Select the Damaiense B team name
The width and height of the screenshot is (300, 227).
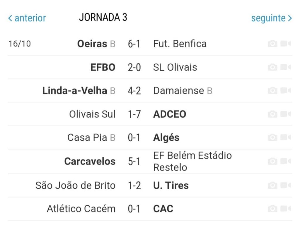(183, 91)
